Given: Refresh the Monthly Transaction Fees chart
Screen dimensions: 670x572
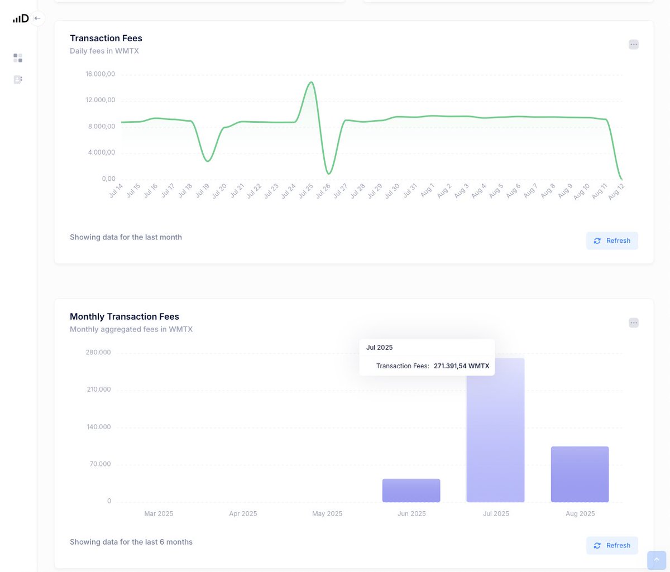Looking at the screenshot, I should pos(612,545).
